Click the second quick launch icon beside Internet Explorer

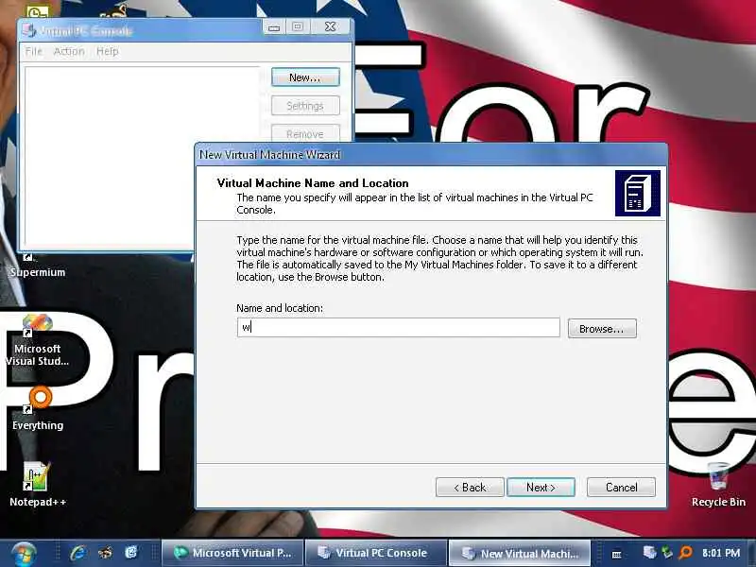point(105,553)
